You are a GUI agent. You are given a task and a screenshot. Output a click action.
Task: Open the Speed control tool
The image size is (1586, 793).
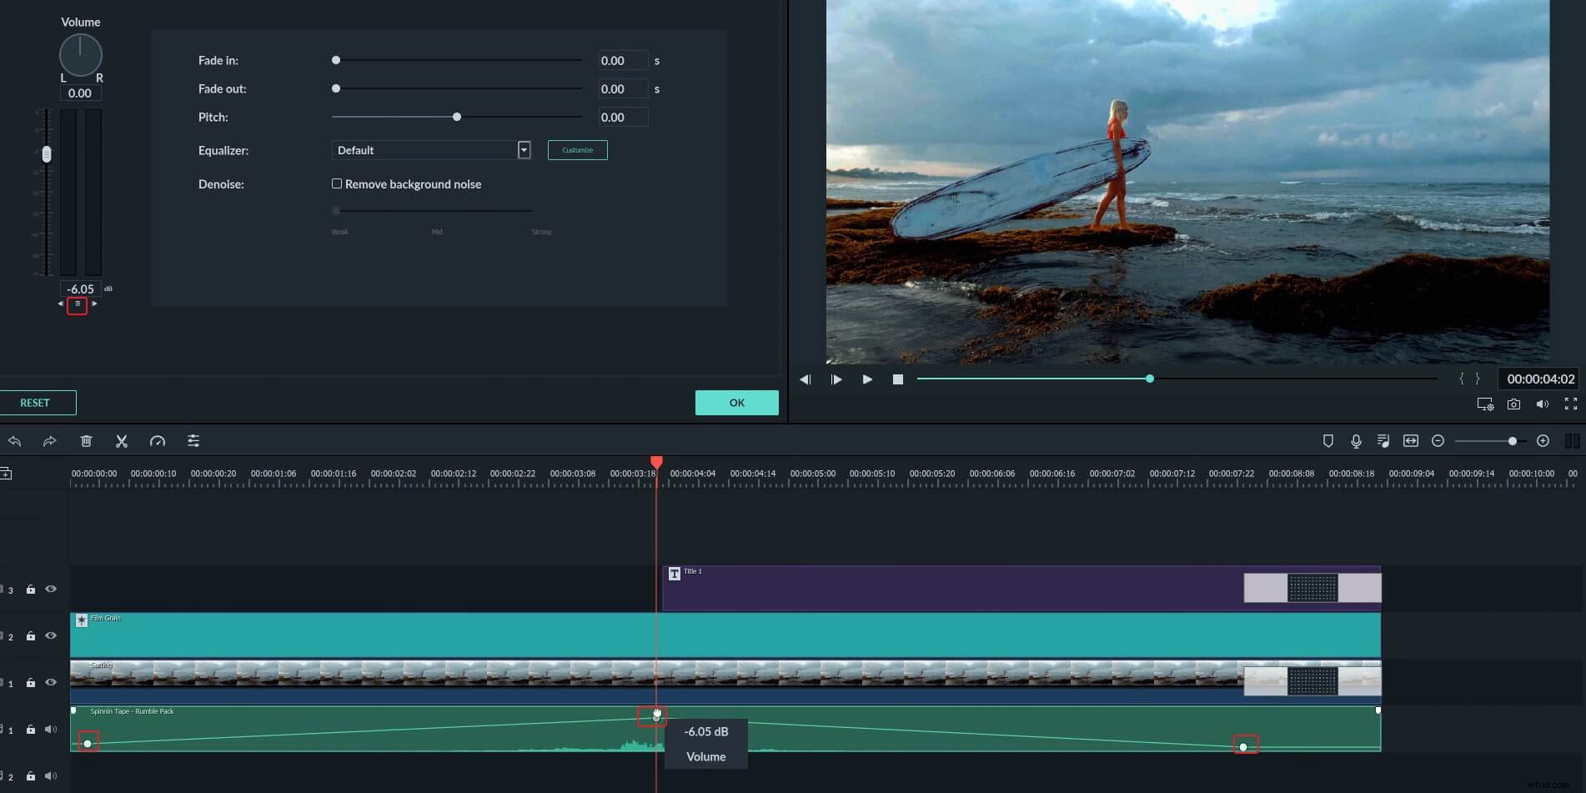point(158,441)
